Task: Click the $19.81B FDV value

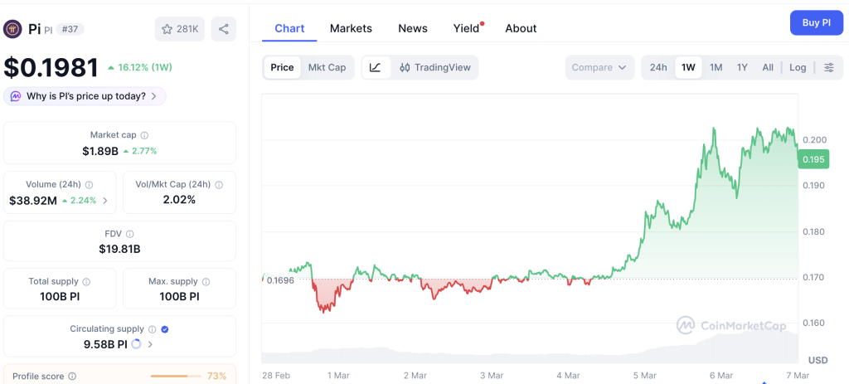Action: [x=119, y=249]
